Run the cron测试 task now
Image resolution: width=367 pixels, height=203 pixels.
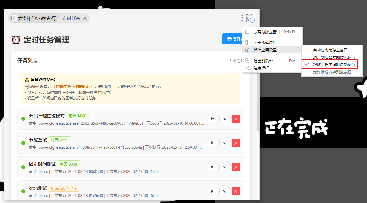(x=212, y=191)
